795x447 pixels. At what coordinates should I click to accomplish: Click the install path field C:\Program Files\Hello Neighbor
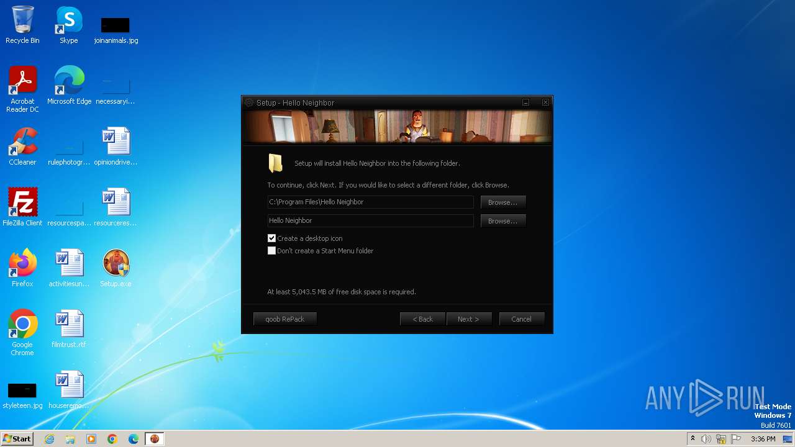click(370, 202)
